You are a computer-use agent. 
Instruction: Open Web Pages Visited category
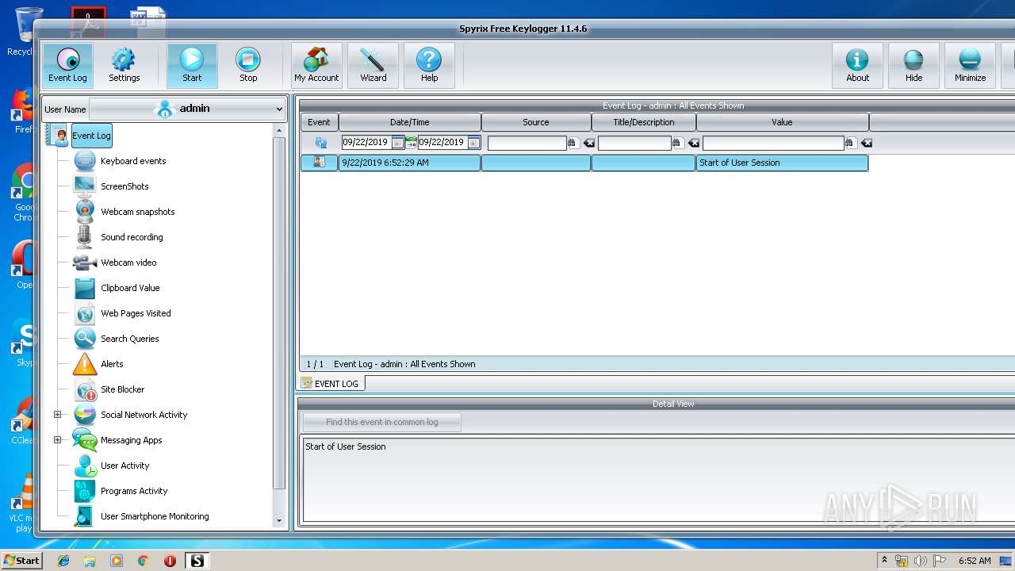pyautogui.click(x=136, y=313)
